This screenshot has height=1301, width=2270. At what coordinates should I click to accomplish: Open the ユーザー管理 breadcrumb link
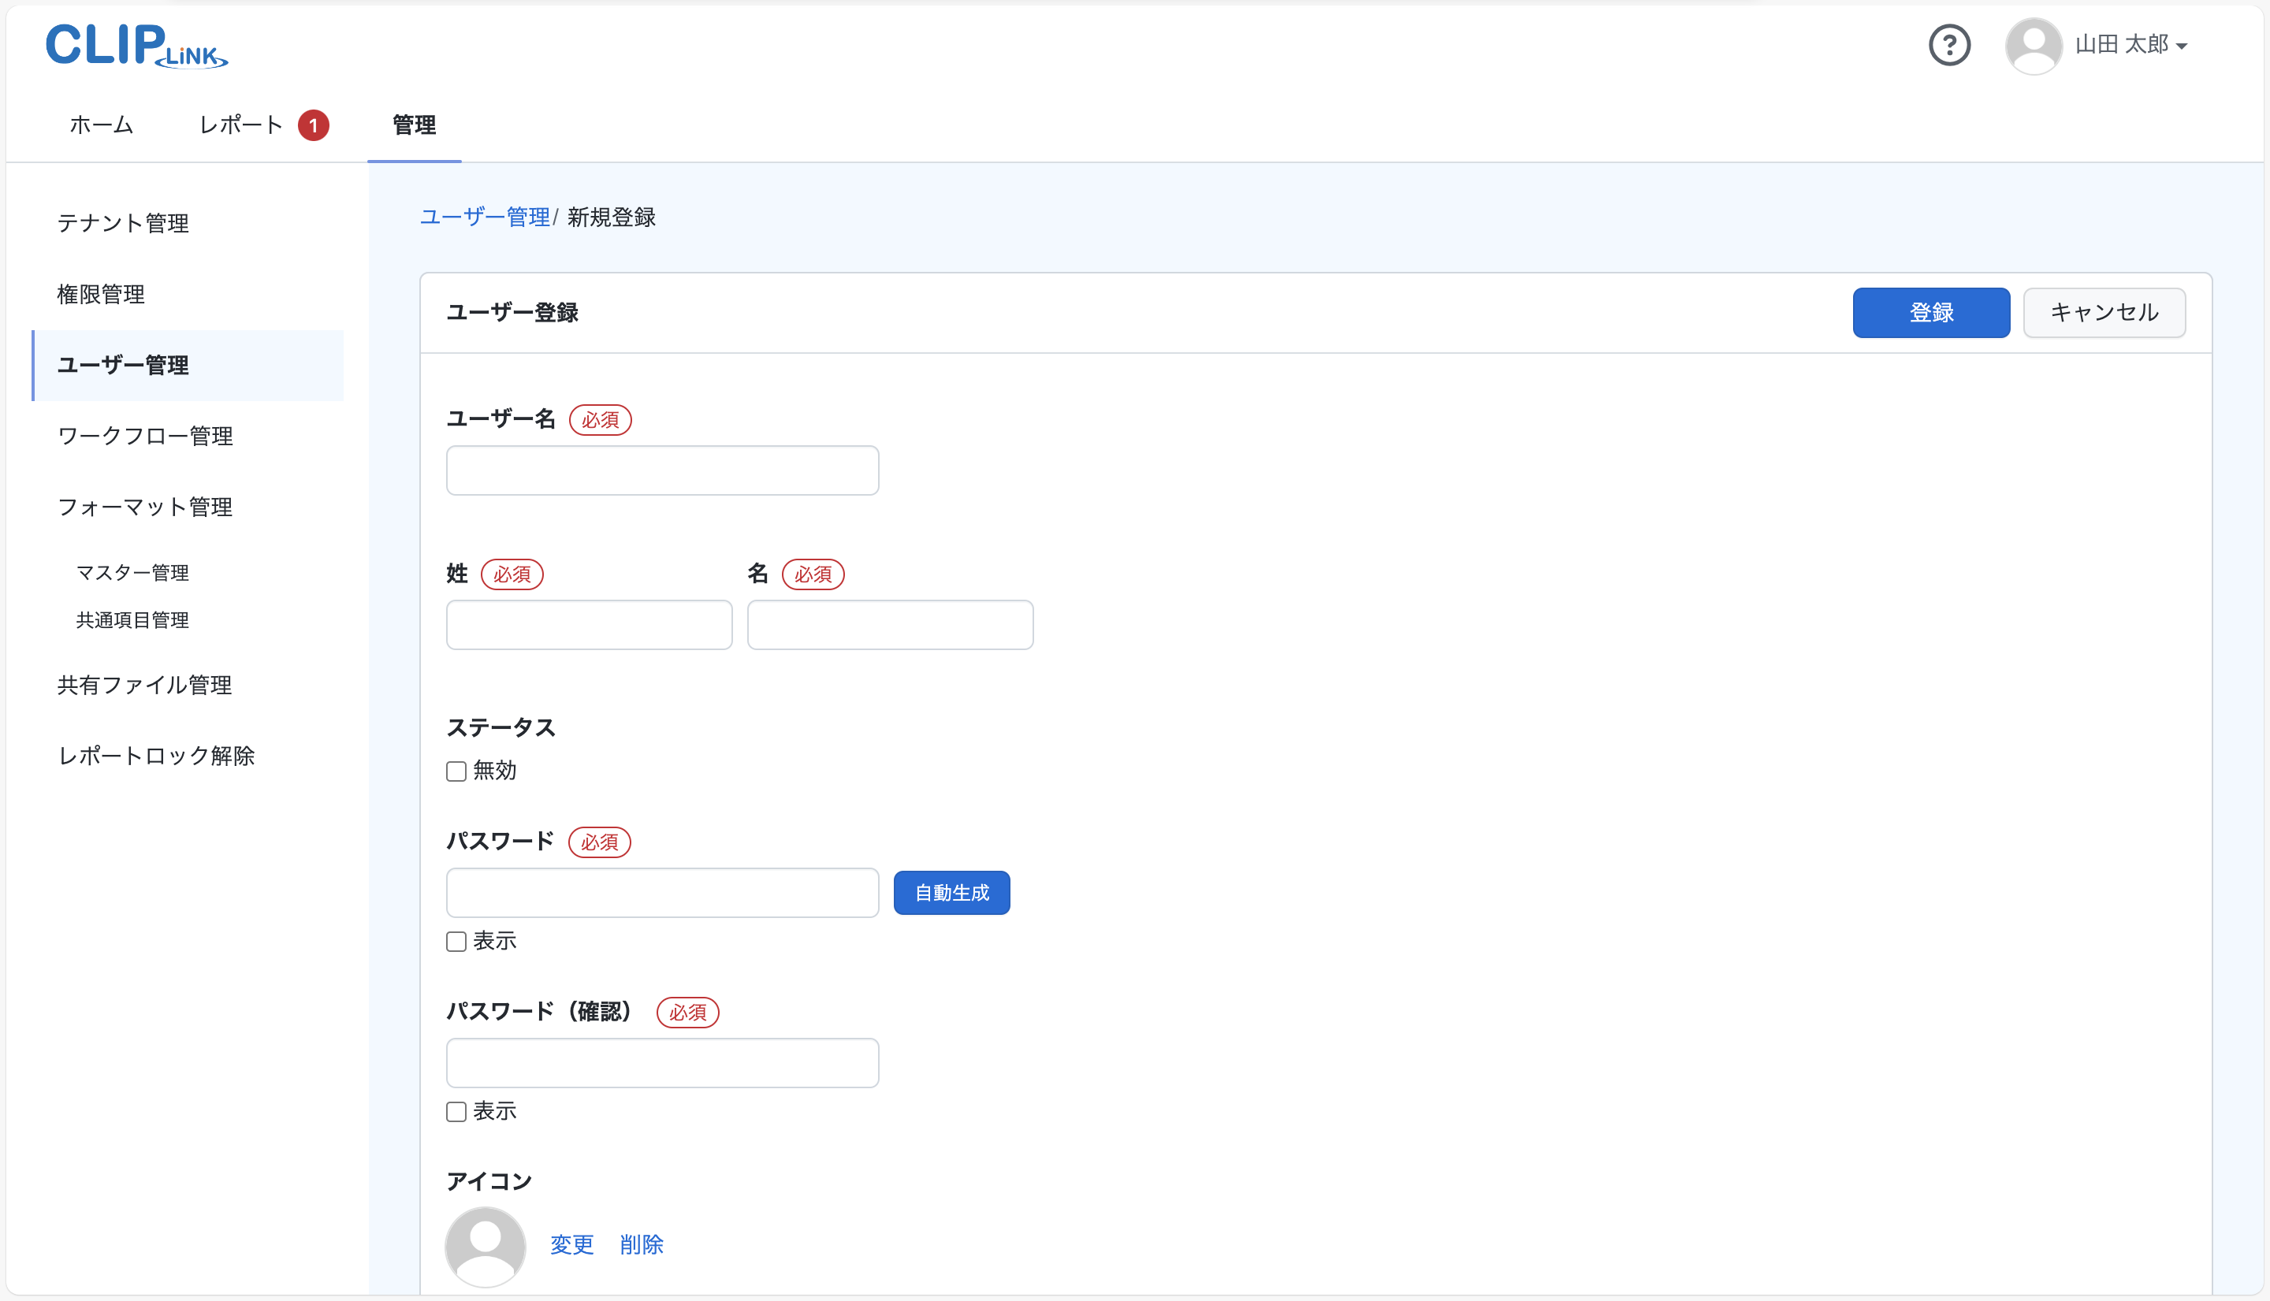click(x=486, y=216)
